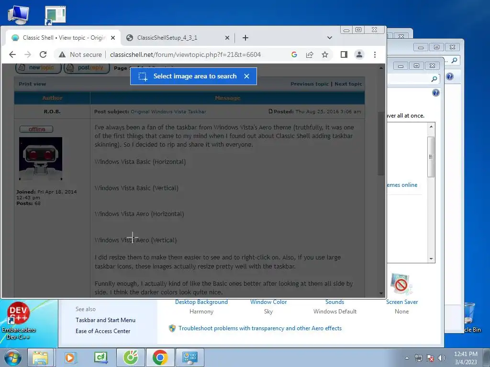This screenshot has width=490, height=367.
Task: Open Chrome side panel
Action: 344,54
